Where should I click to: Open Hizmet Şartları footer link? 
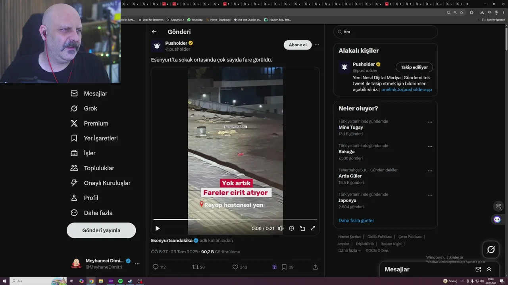coord(349,237)
